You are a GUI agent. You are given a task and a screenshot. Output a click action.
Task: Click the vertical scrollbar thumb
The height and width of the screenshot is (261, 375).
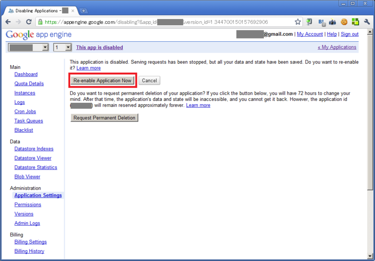[370, 113]
